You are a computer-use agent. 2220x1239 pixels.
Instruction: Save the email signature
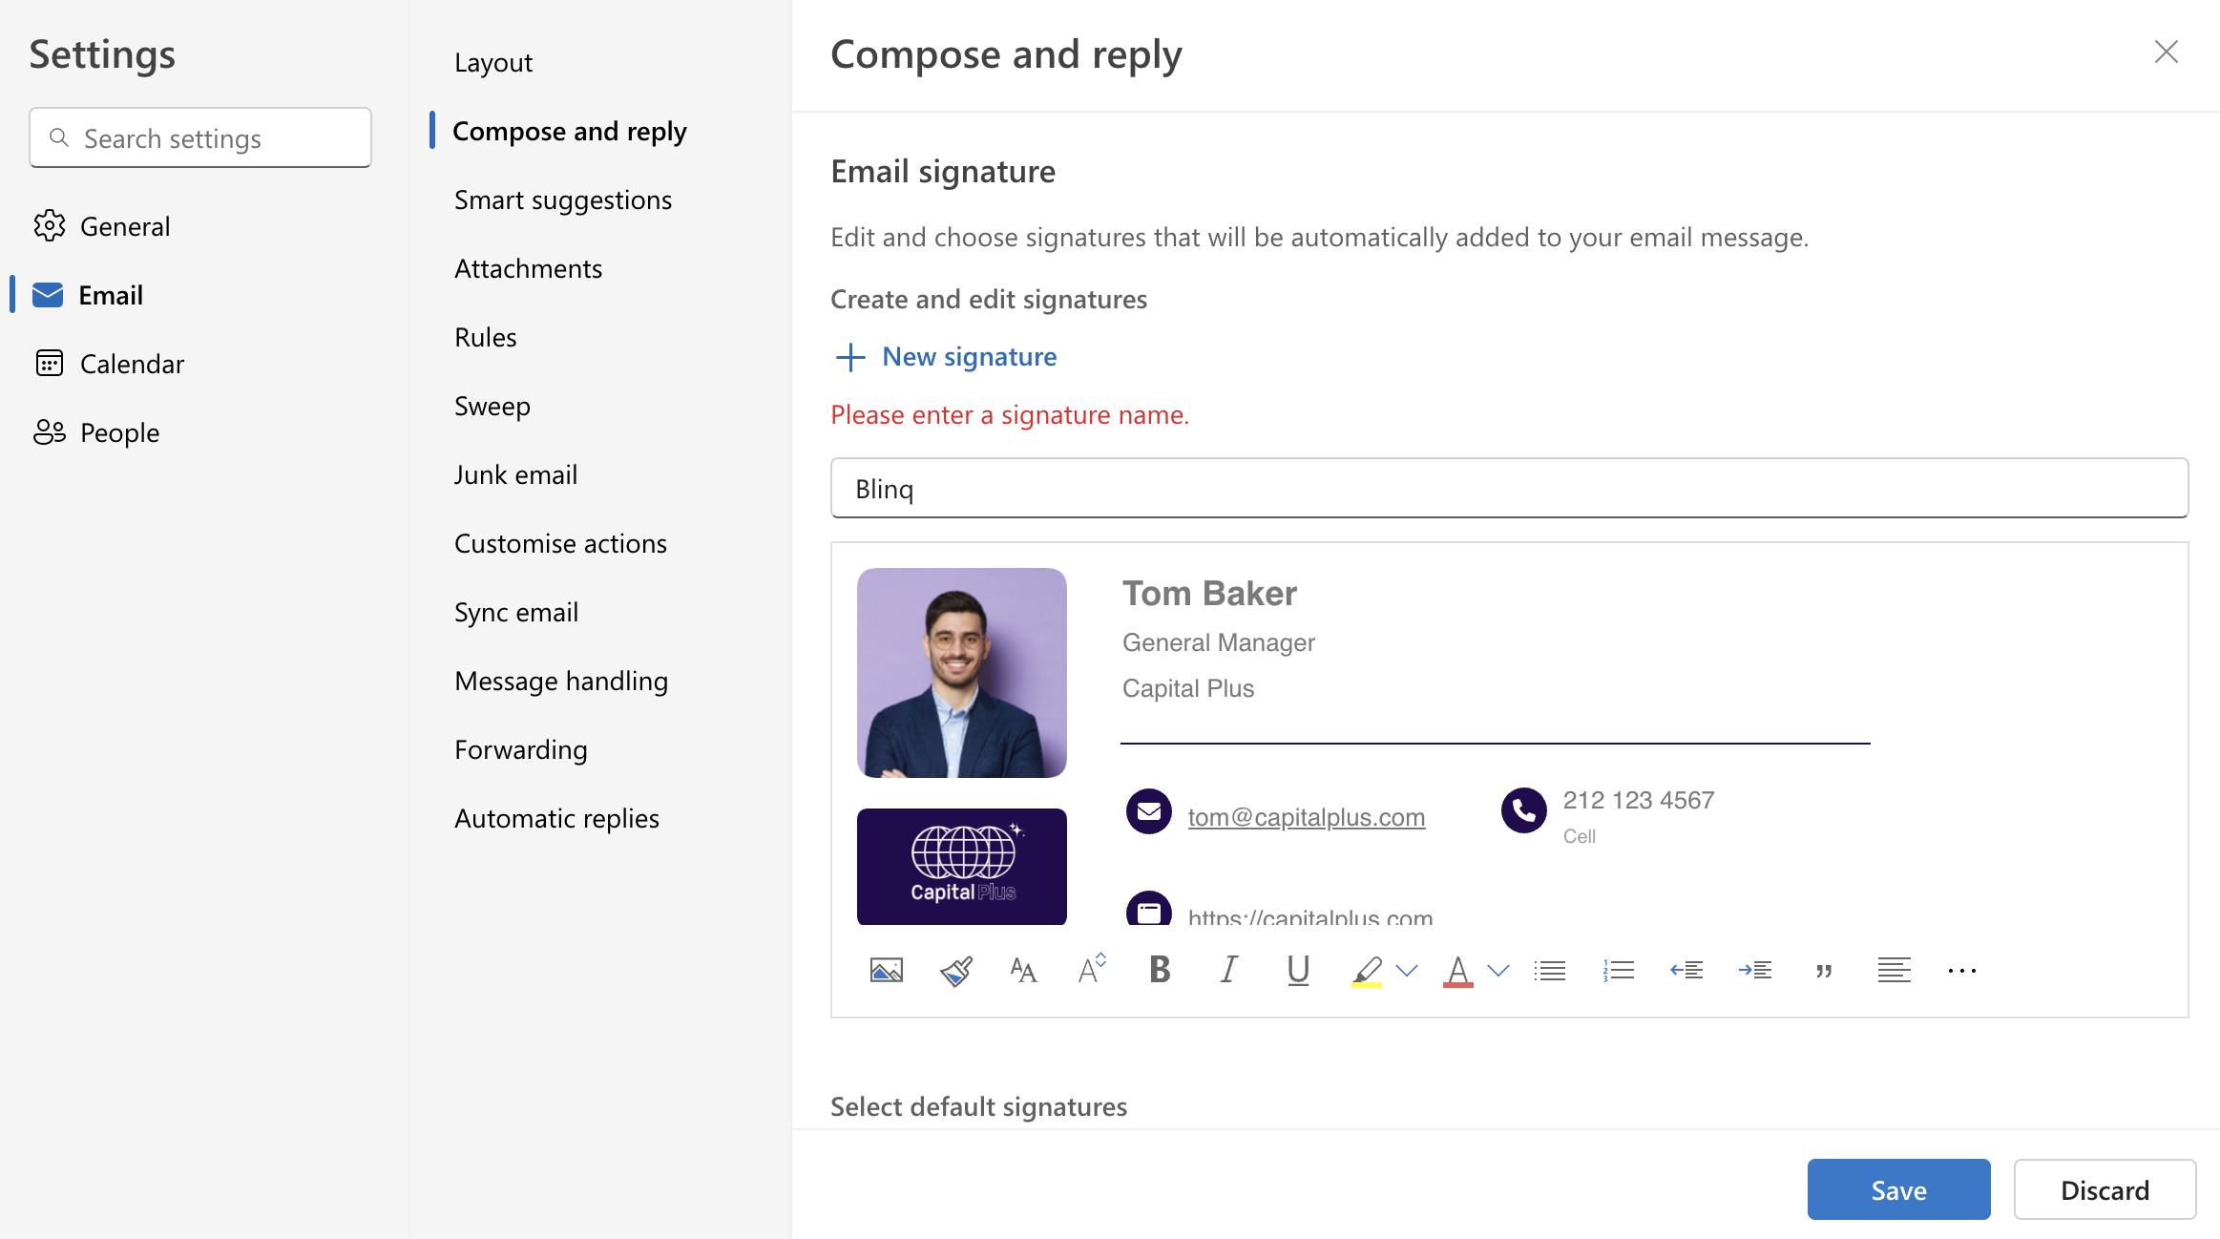tap(1897, 1189)
